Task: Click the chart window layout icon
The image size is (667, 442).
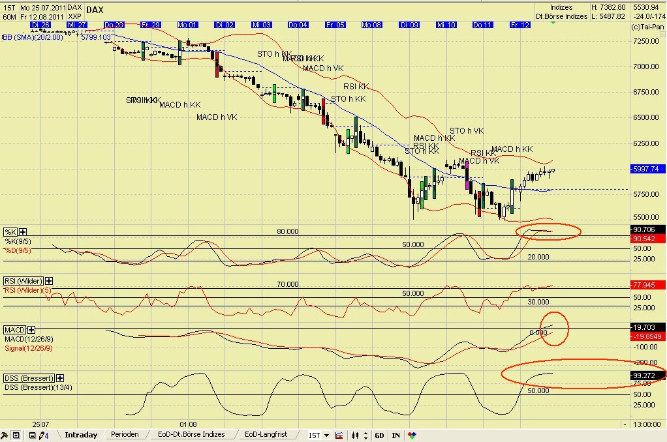Action: (x=15, y=435)
